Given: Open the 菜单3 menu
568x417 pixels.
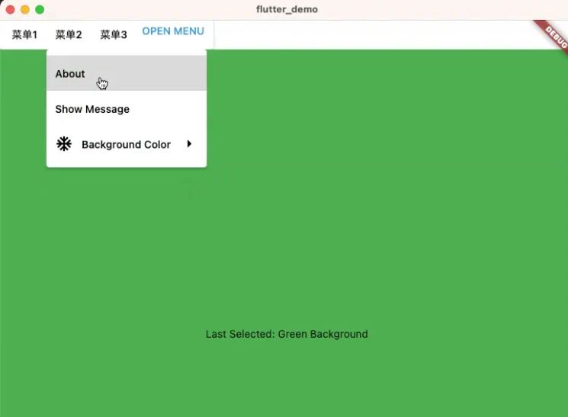Looking at the screenshot, I should pyautogui.click(x=114, y=34).
